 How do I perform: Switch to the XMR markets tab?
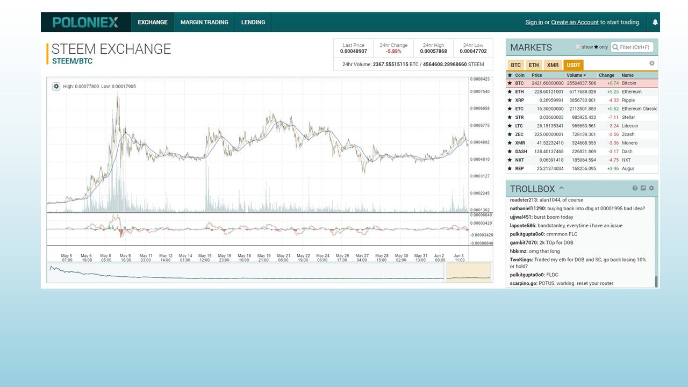[553, 65]
